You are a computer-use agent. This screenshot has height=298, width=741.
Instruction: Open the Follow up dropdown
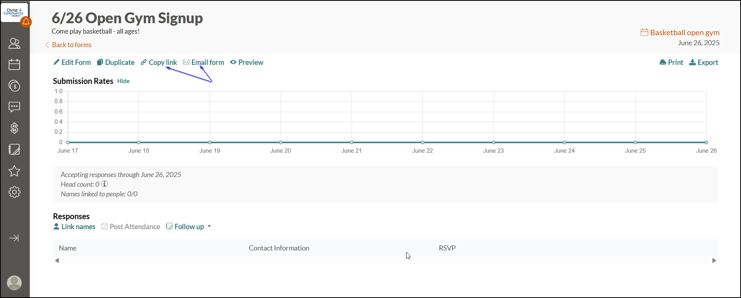189,226
